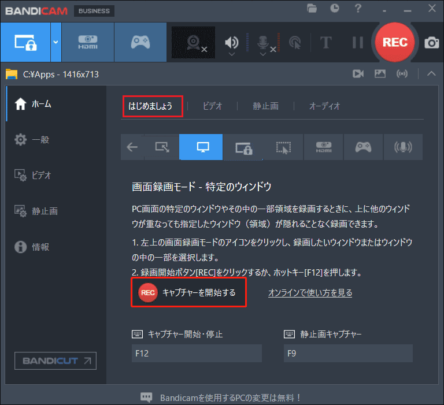This screenshot has width=444, height=405.
Task: Open BANDICUT button
Action: click(55, 361)
